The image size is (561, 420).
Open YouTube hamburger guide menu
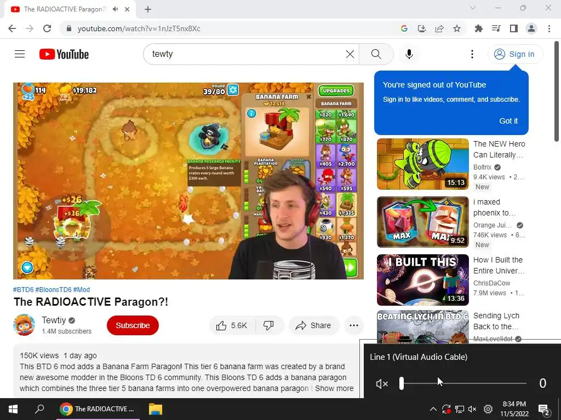(20, 54)
